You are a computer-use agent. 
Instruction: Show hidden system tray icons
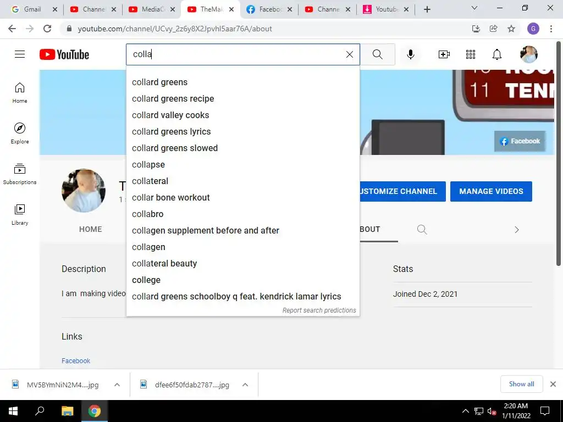[465, 411]
